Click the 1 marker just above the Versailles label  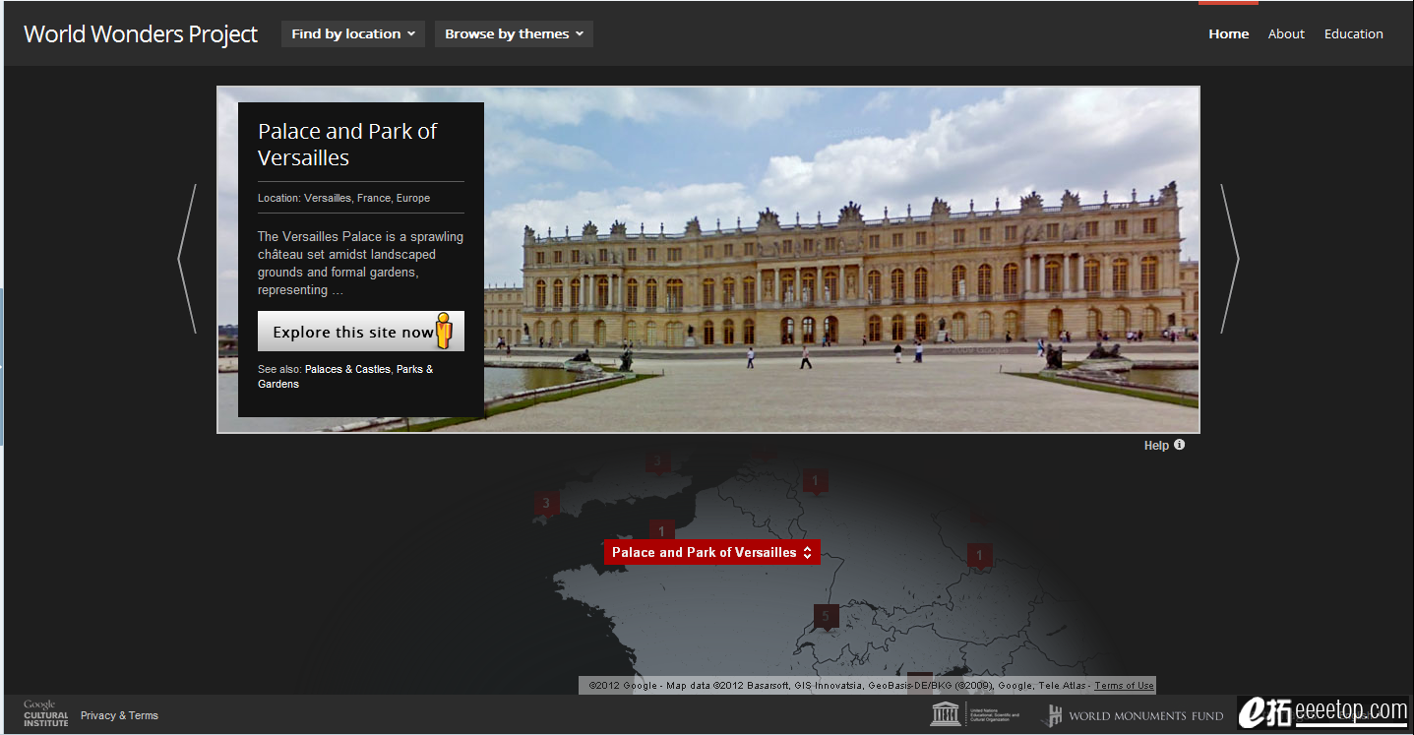pyautogui.click(x=661, y=530)
